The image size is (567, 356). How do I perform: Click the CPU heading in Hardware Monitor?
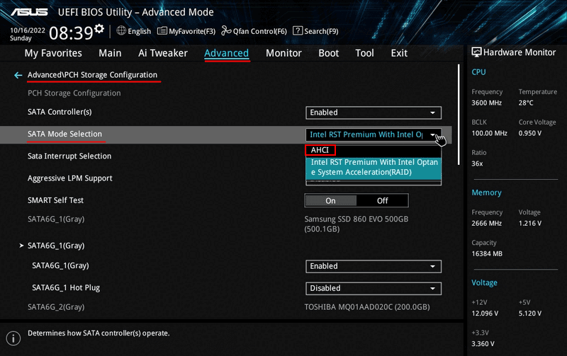478,72
